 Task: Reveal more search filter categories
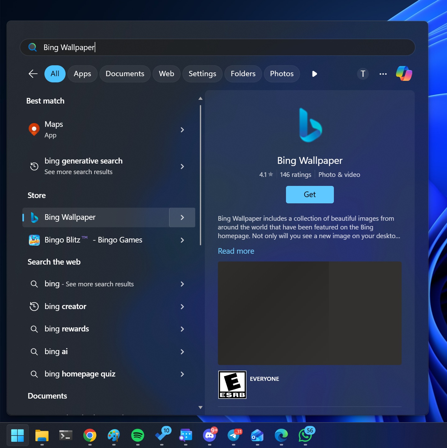point(314,74)
